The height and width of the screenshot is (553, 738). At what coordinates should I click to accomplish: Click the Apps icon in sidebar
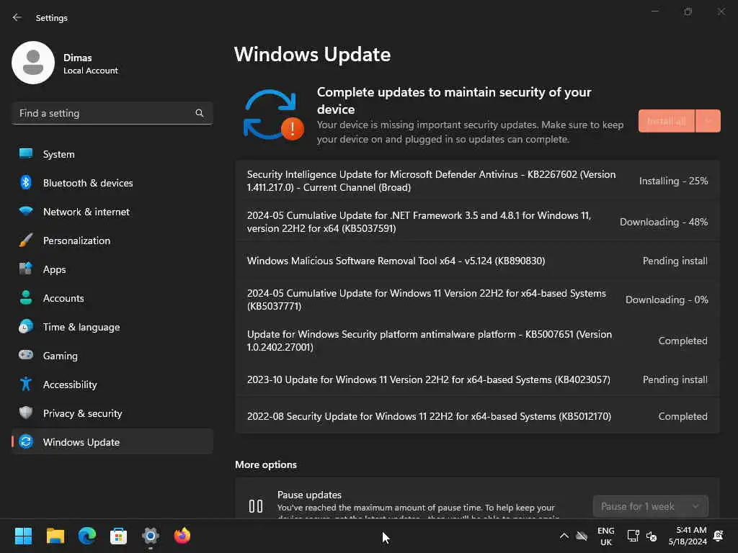26,269
